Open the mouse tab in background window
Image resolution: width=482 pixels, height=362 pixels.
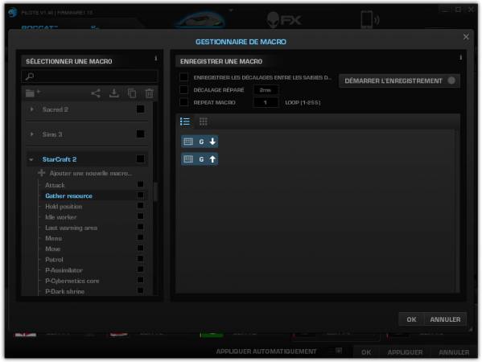pos(200,19)
